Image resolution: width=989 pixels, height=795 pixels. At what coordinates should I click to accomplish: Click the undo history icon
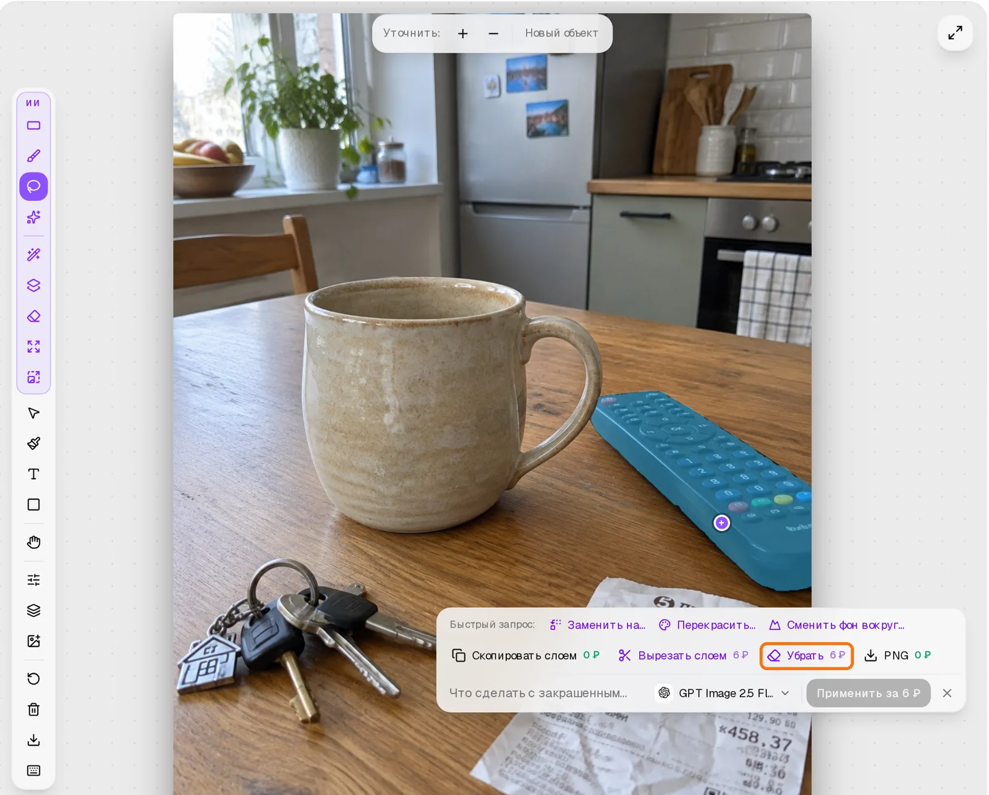point(33,679)
